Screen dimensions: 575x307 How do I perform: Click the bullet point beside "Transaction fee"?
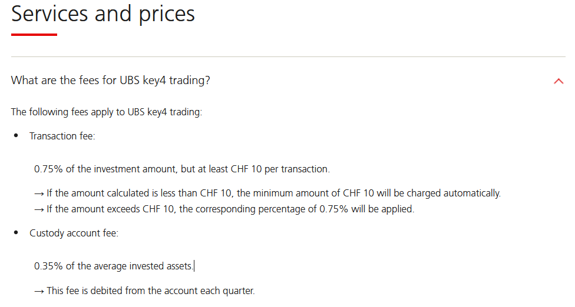point(16,136)
